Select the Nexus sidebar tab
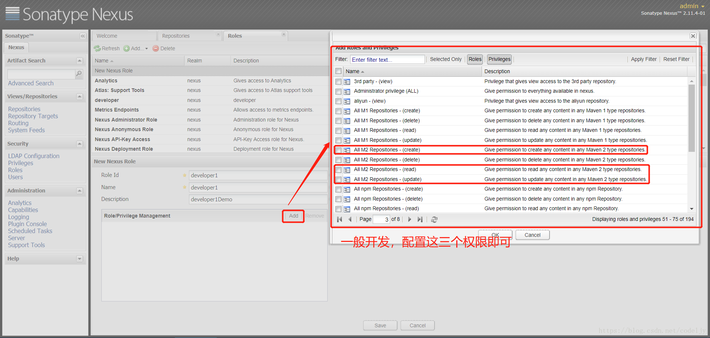The image size is (710, 338). point(16,47)
